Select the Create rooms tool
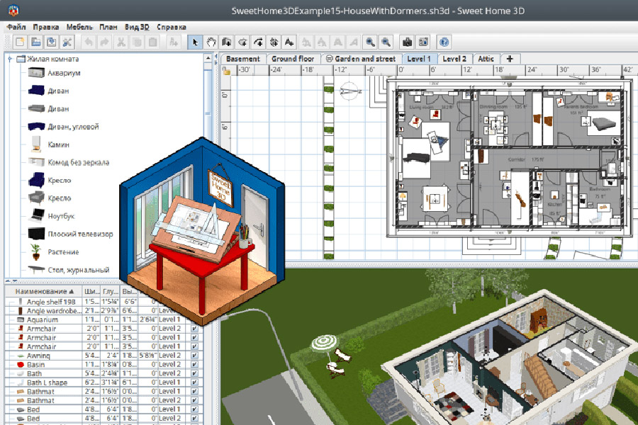Image resolution: width=638 pixels, height=425 pixels. pos(242,42)
